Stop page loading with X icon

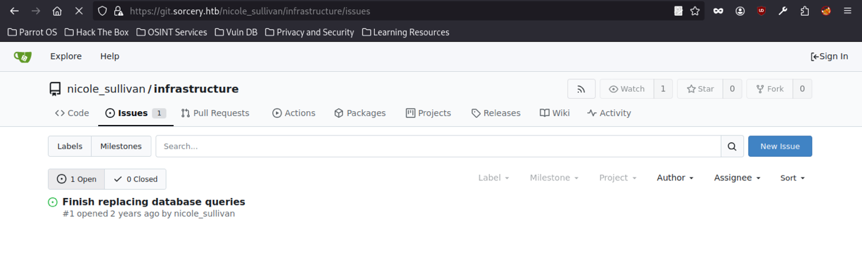[78, 11]
